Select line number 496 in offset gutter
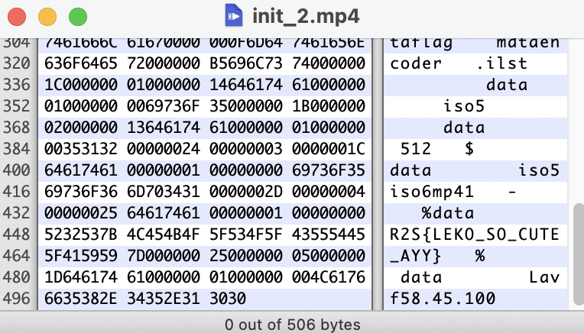Viewport: 584px width, 333px height. 16,298
